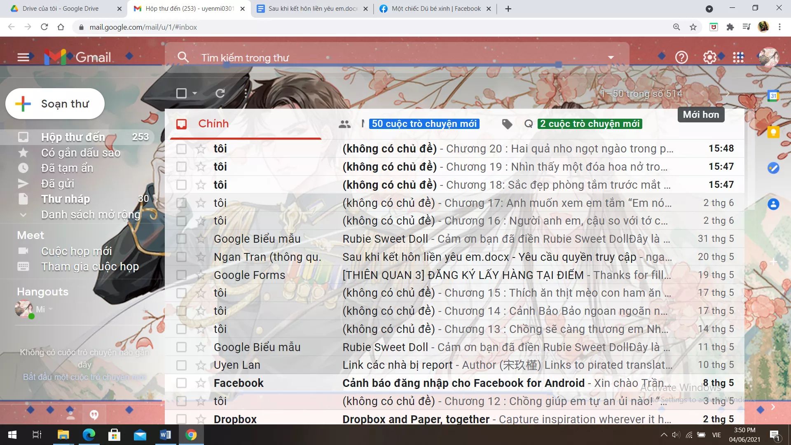Open Gmail settings gear
The width and height of the screenshot is (791, 445).
pyautogui.click(x=709, y=57)
